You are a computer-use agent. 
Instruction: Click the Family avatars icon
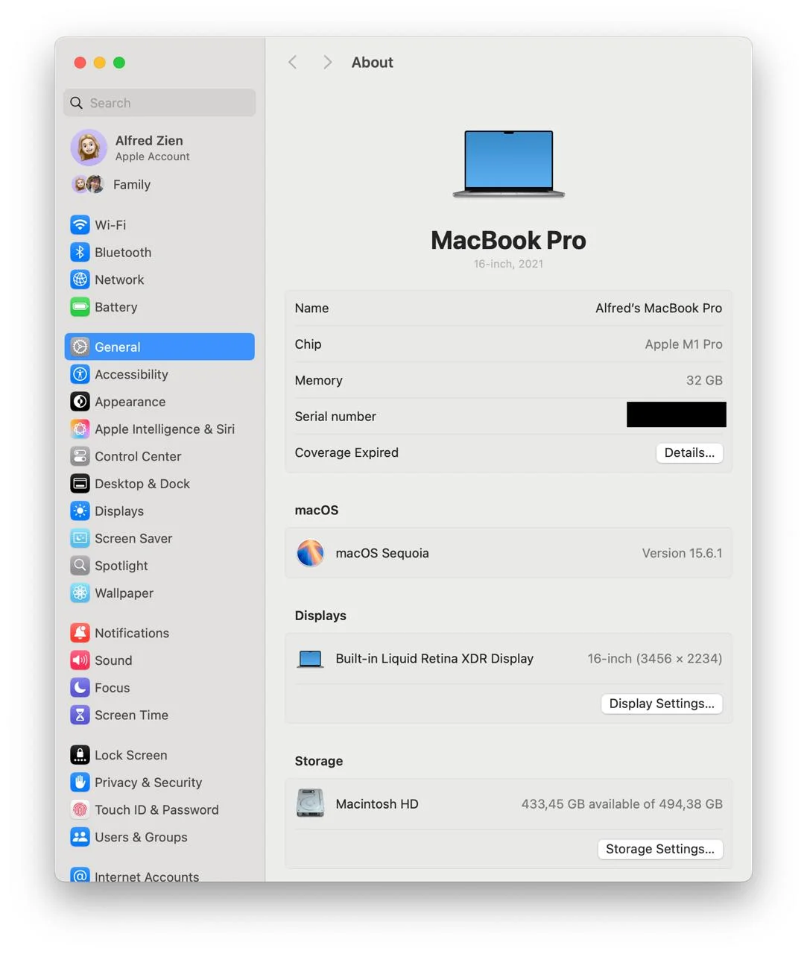point(88,184)
